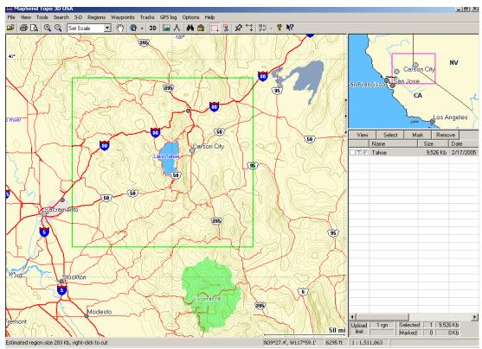Activate the What's This cursor help icon

[290, 28]
